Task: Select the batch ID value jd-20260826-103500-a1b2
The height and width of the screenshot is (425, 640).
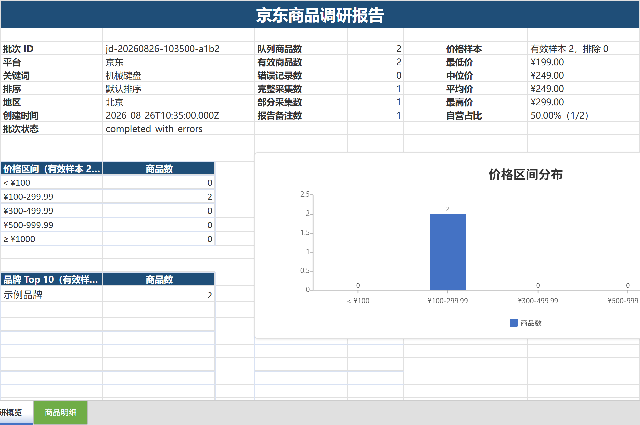Action: point(159,49)
